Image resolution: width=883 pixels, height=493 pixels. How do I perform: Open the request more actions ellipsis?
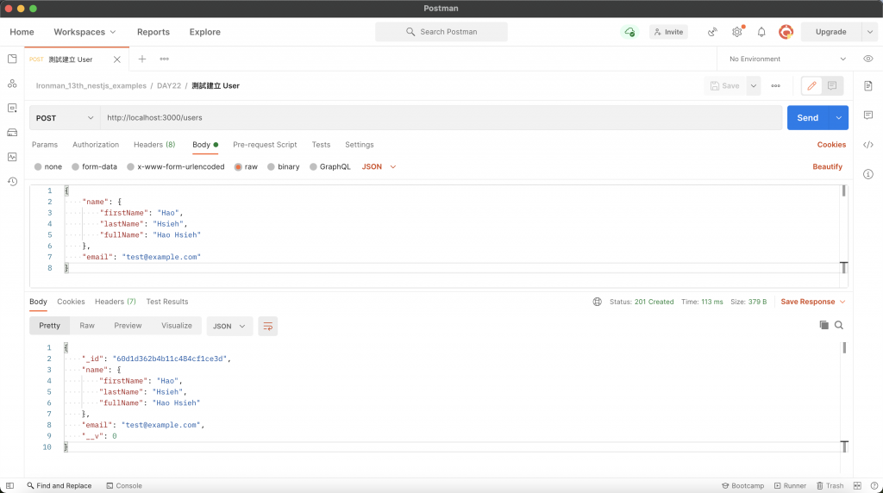click(x=775, y=86)
